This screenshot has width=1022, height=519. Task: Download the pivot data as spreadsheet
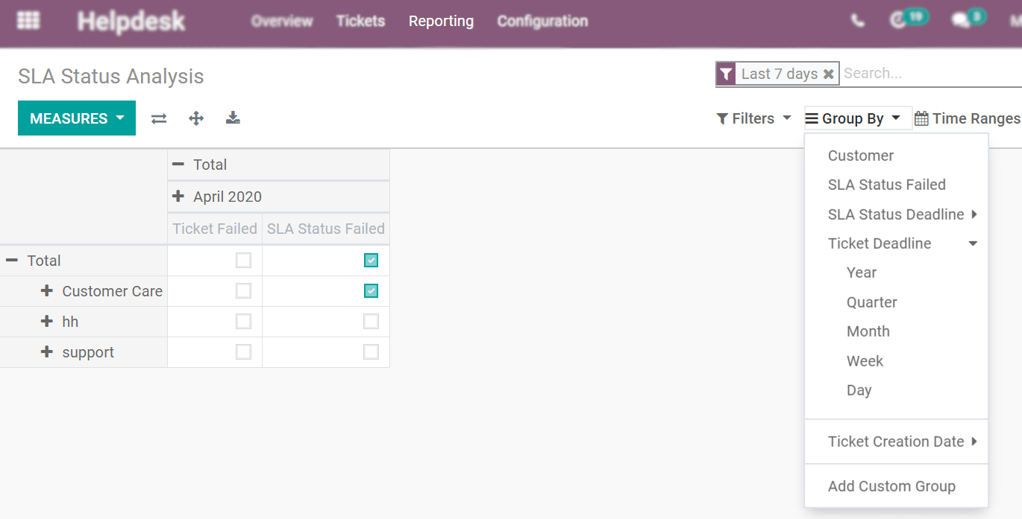pyautogui.click(x=233, y=118)
